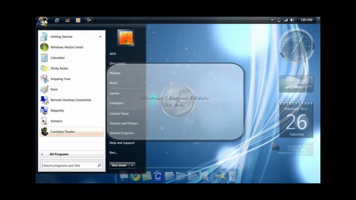Expand the Getting Started submenu arrow
Screen dimensions: 356x200
[100, 37]
